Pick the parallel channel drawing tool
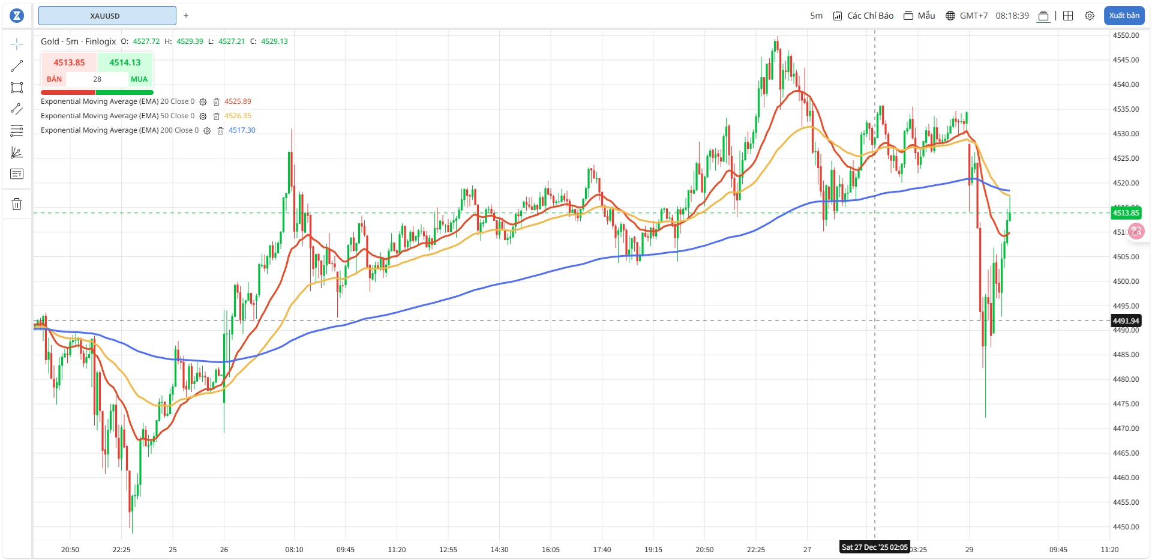The image size is (1152, 560). 17,109
